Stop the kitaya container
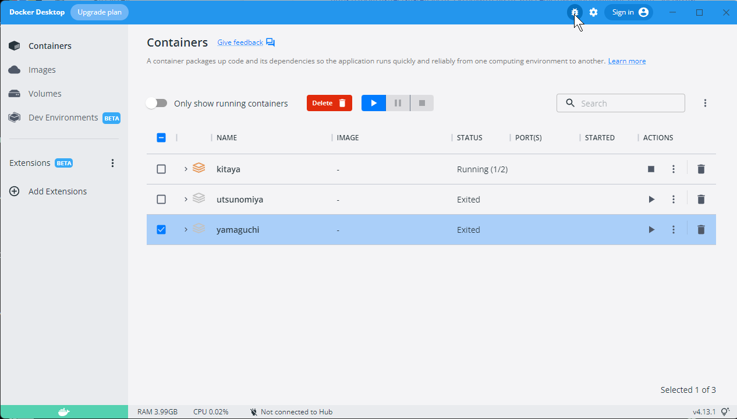Screen dimensions: 737x419 (x=651, y=169)
